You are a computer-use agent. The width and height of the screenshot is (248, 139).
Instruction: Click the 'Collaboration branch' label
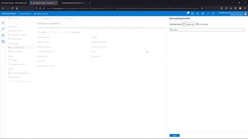tap(45, 51)
